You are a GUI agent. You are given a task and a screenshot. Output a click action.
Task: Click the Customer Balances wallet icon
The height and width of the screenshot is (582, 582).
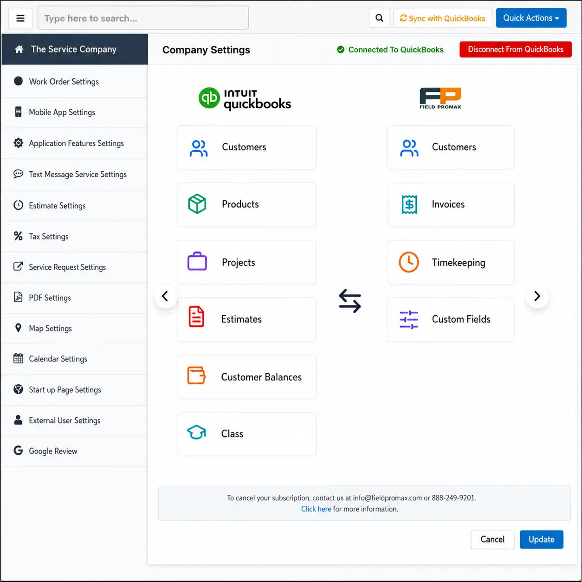point(196,375)
